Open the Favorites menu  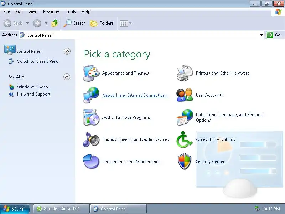51,12
